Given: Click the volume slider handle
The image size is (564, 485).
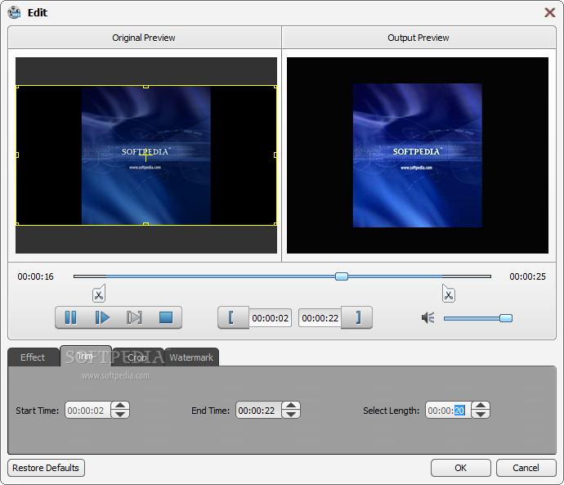Looking at the screenshot, I should pyautogui.click(x=506, y=318).
